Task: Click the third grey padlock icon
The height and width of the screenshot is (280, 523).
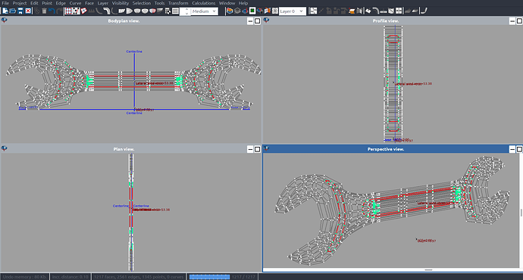Action: tap(344, 11)
